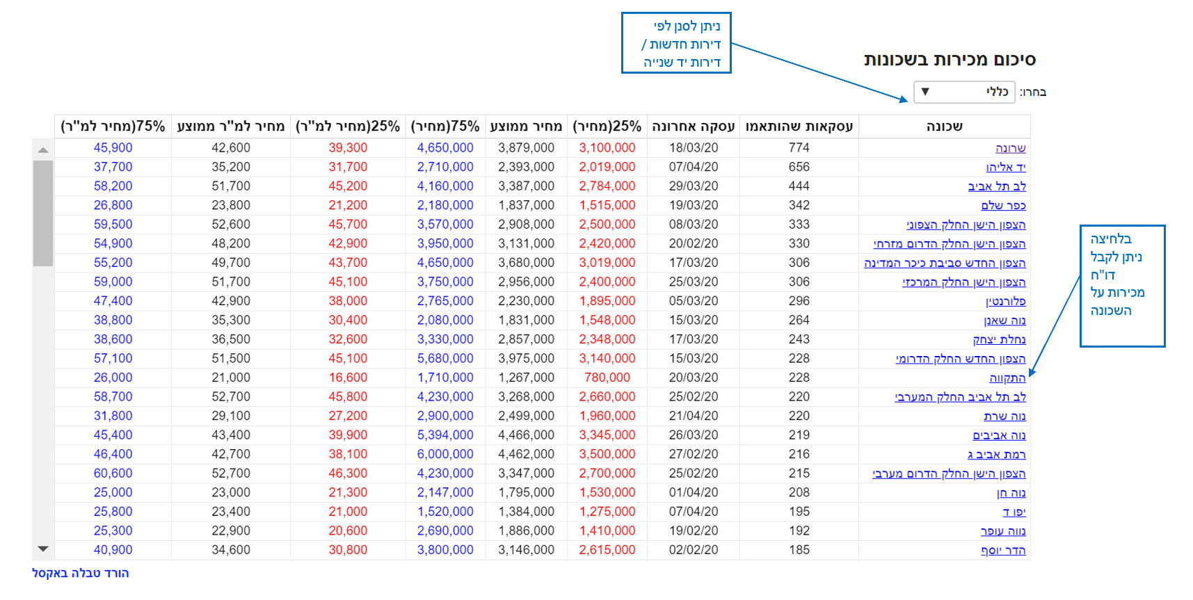Screen dimensions: 1193x600
Task: Click the scroll up arrow of the table
Action: point(43,149)
